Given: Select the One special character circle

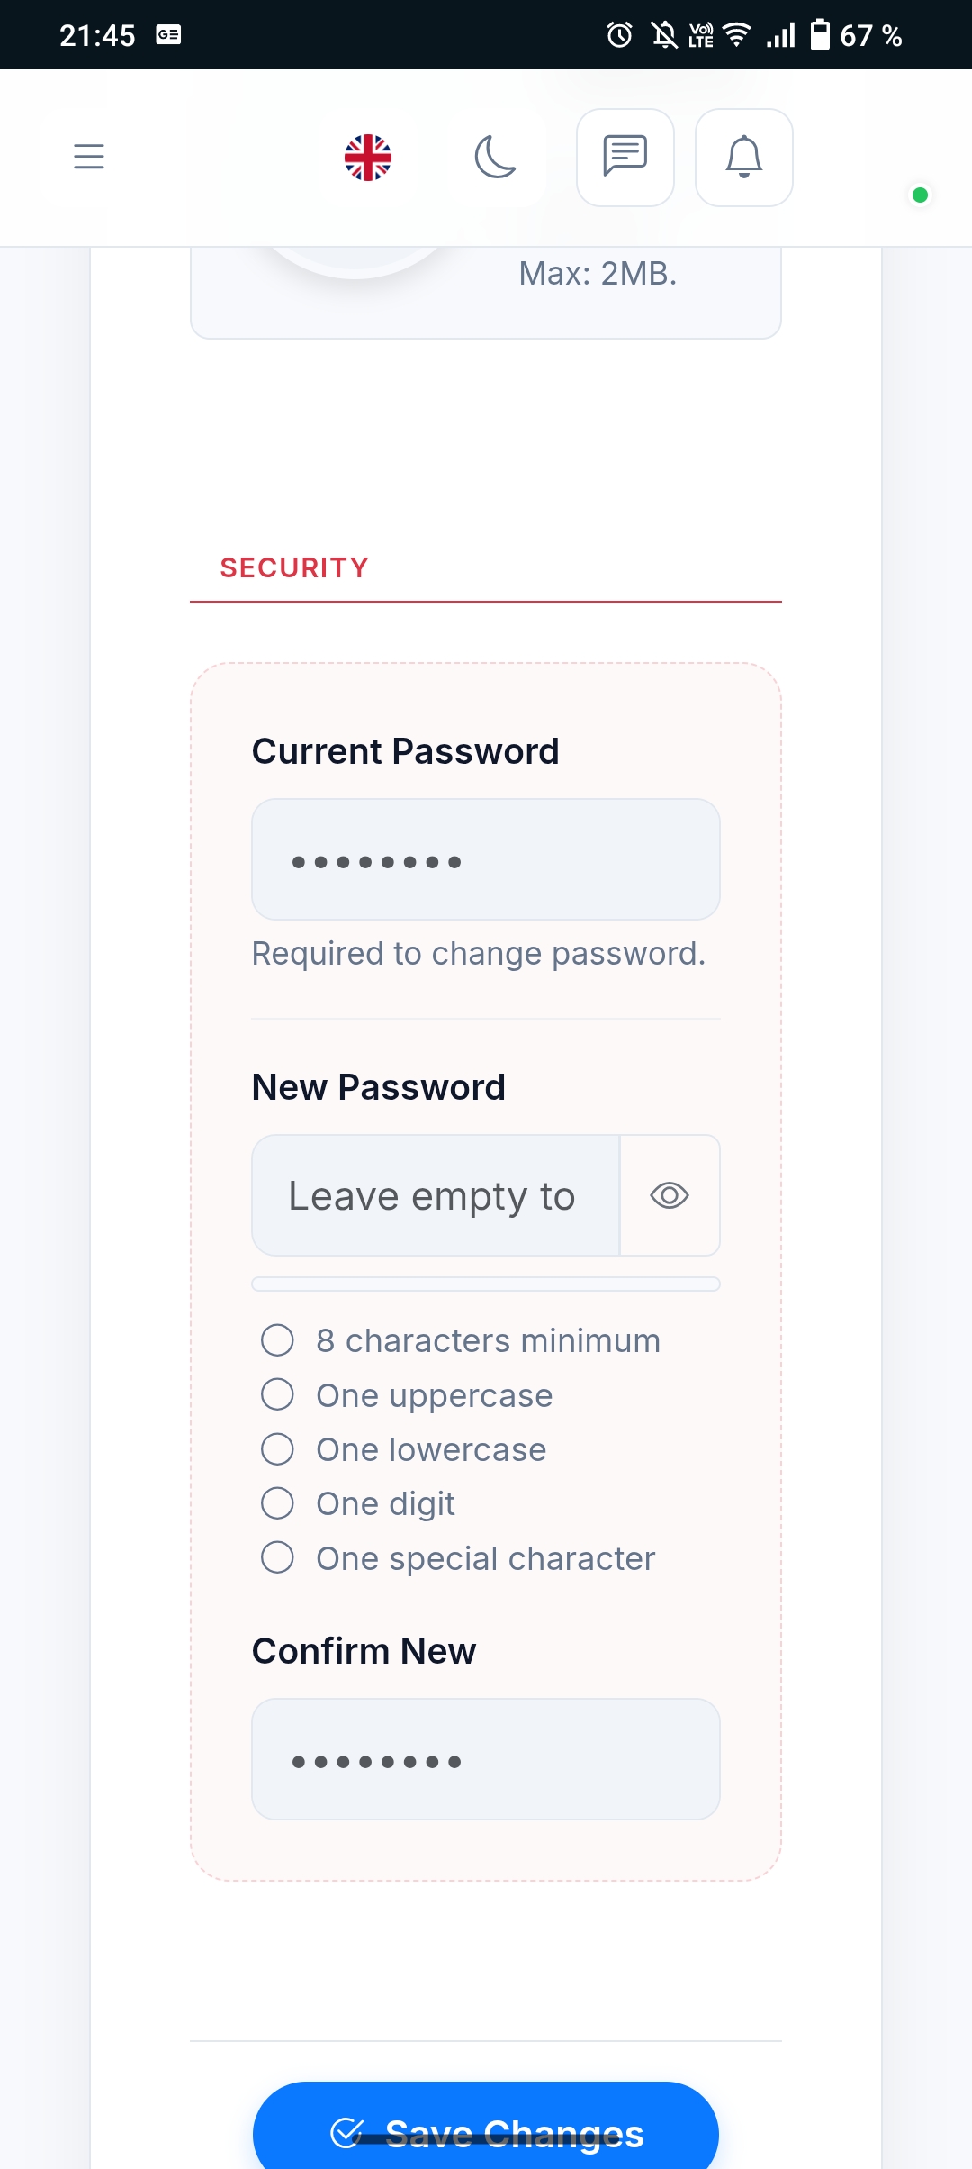Looking at the screenshot, I should 277,1557.
